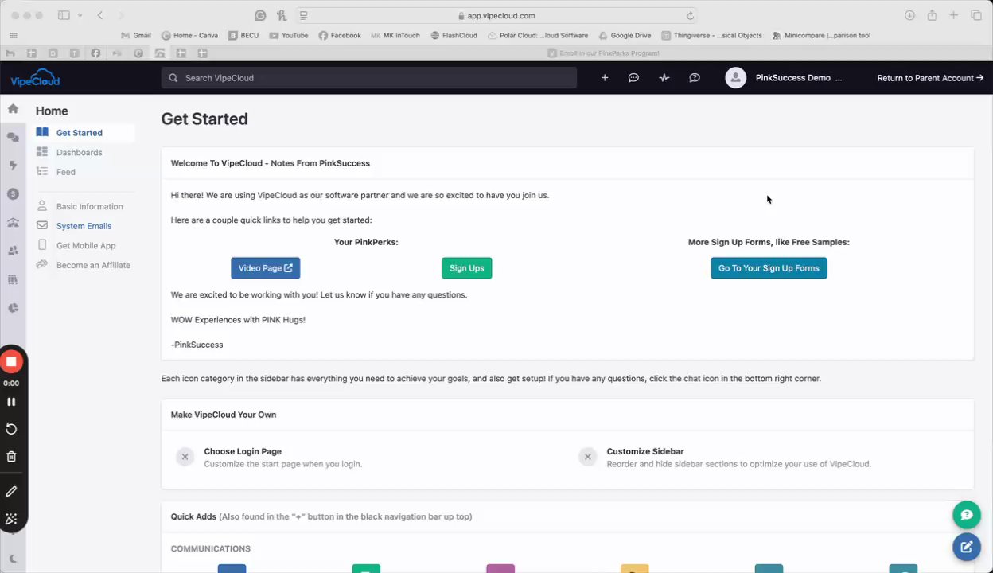Open Get Mobile App page
This screenshot has height=573, width=993.
pos(86,246)
